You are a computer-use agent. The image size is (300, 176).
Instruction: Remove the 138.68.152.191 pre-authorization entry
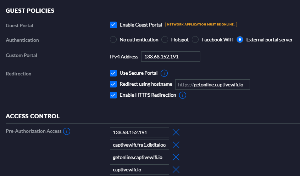176,132
